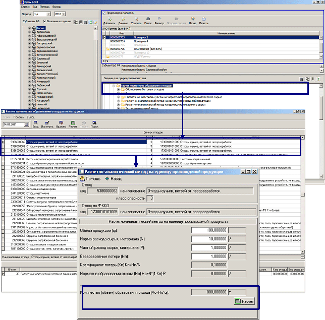This screenshot has height=320, width=325.
Task: Collapse Расчет нормативов образования отходов folder
Action: coord(114,86)
